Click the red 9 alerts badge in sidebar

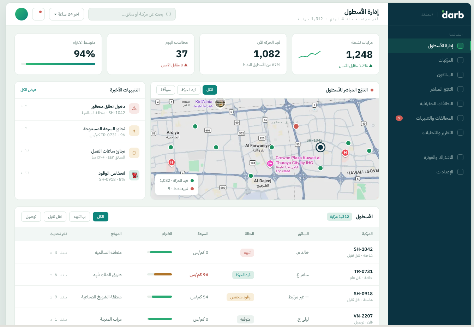[399, 118]
